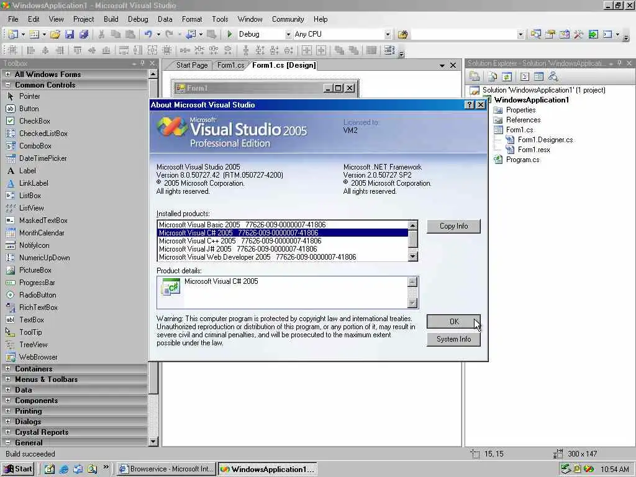Screen dimensions: 636x477
Task: Click Solution Explorer's View Code icon
Action: point(524,76)
